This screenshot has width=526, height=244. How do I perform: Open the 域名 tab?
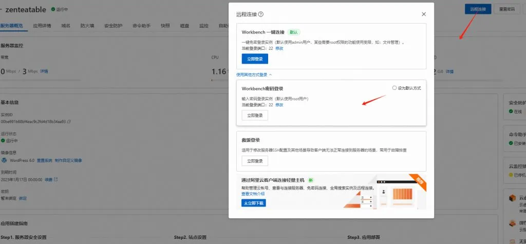[66, 26]
